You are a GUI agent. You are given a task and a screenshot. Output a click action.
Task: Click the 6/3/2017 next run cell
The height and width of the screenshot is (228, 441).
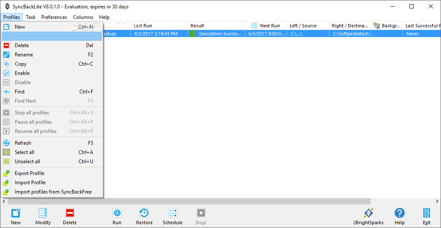coord(266,34)
